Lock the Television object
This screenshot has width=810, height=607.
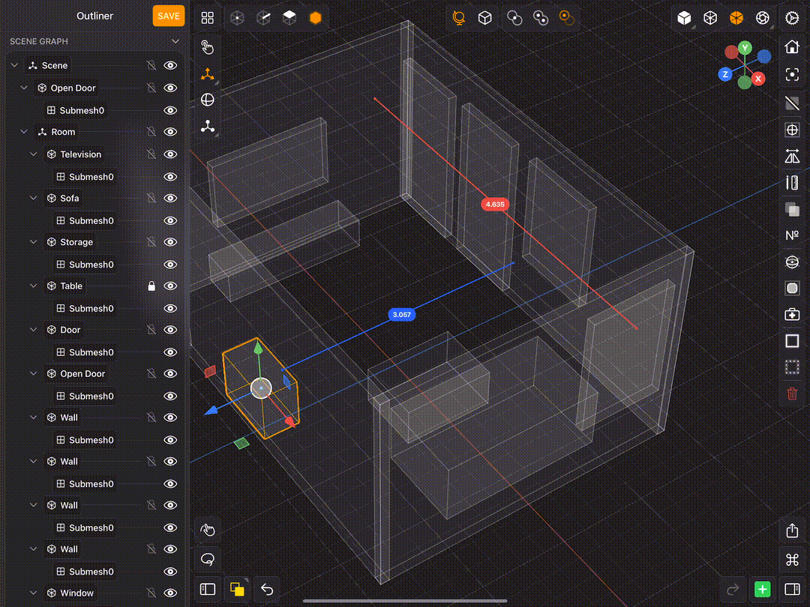[x=151, y=154]
